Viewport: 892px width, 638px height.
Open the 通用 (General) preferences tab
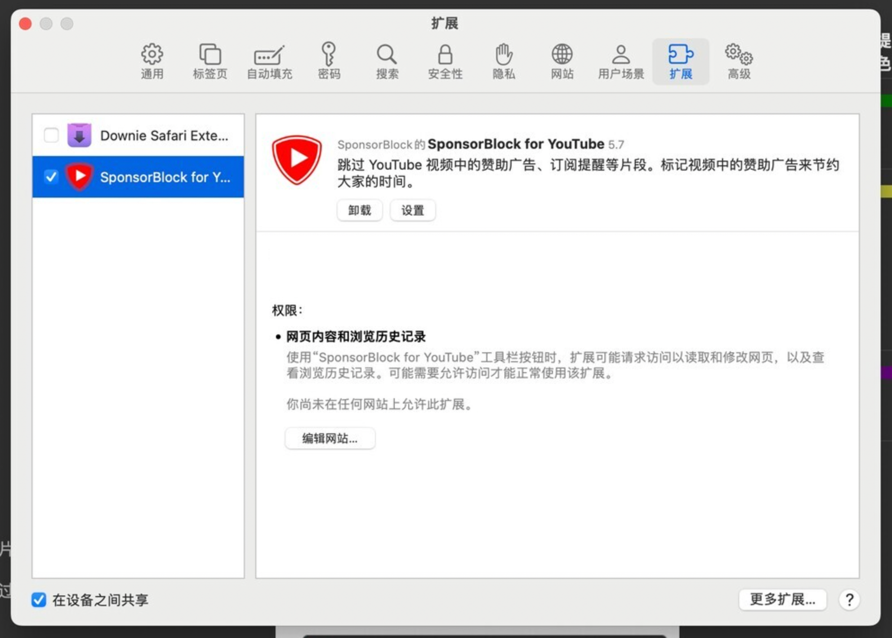152,62
